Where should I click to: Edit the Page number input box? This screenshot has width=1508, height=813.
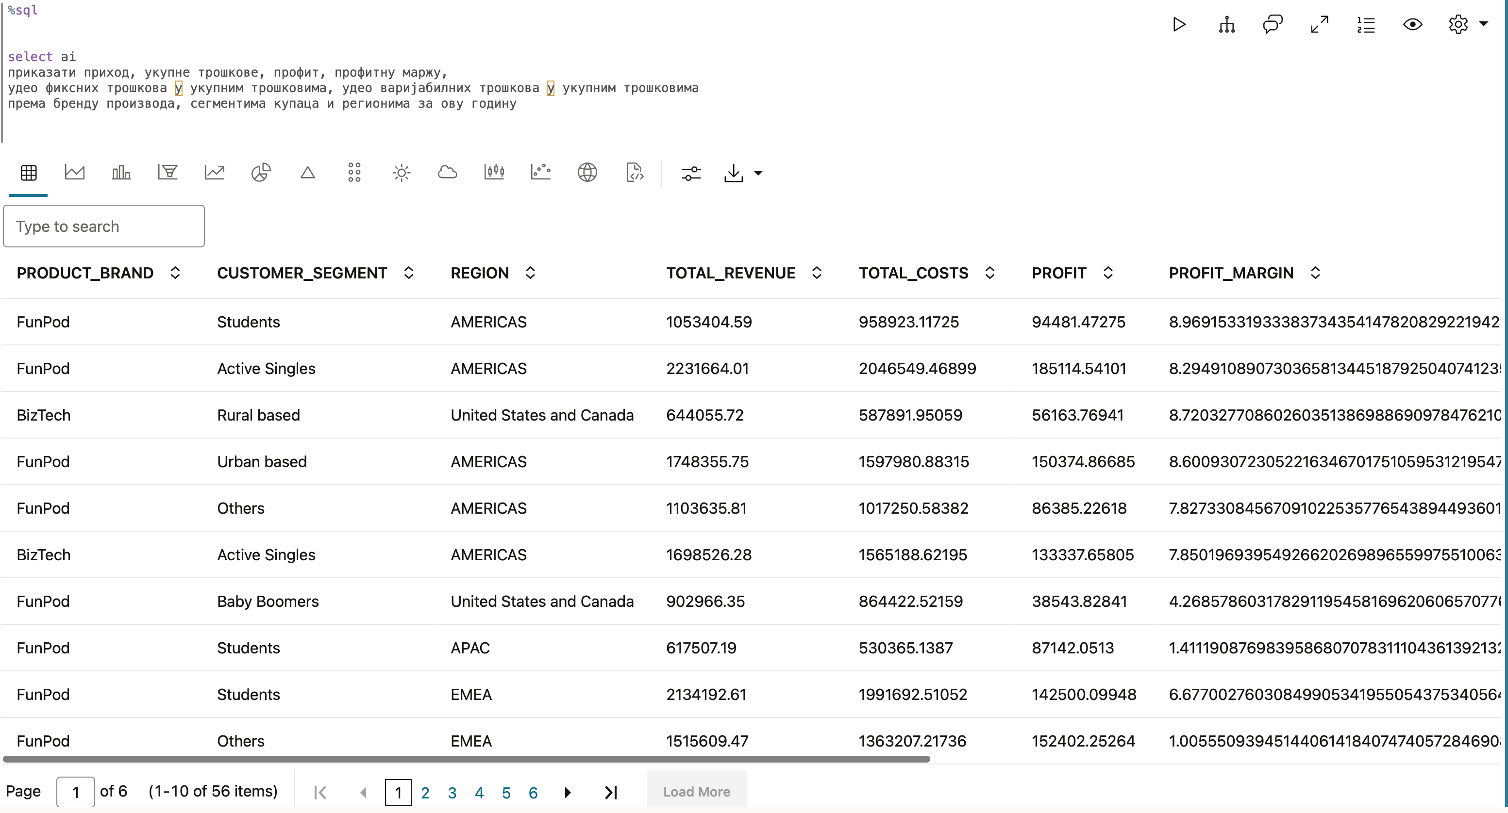[x=76, y=792]
